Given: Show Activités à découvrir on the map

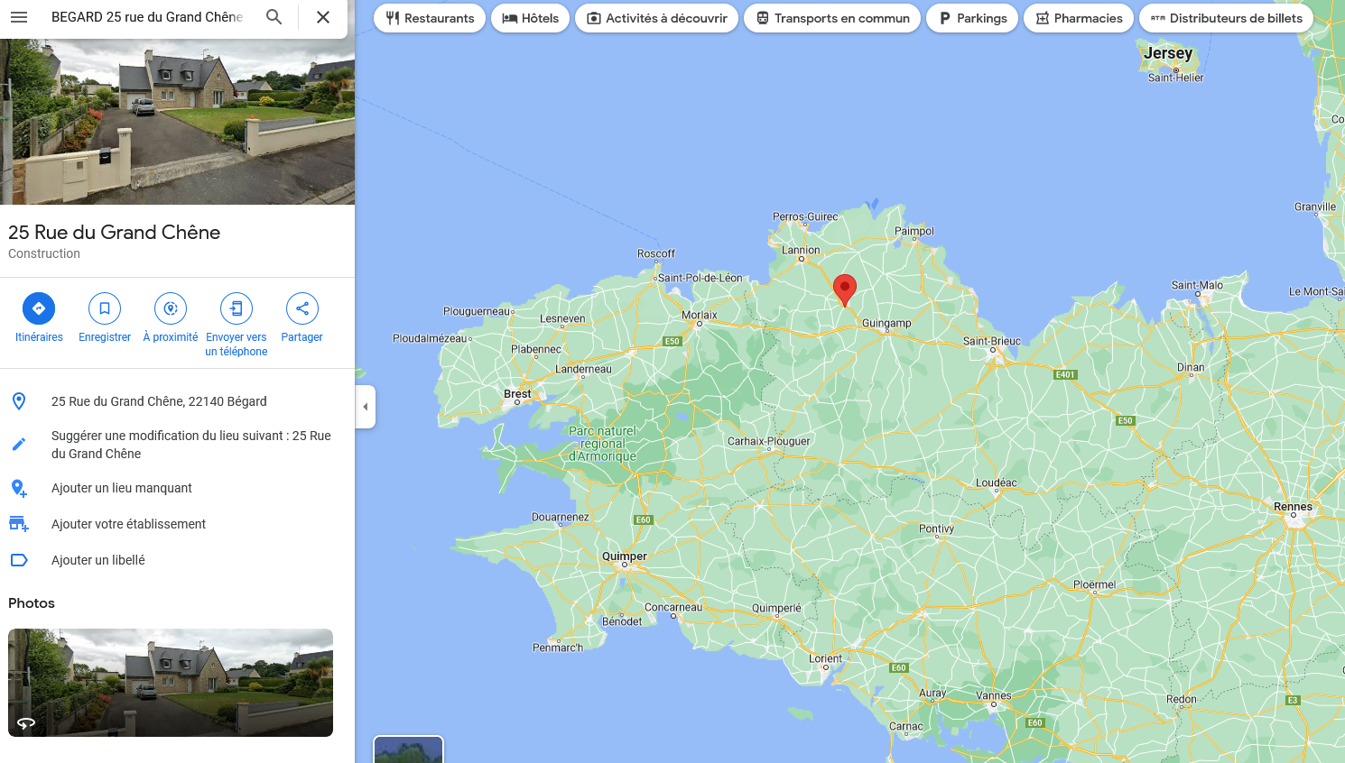Looking at the screenshot, I should (657, 18).
